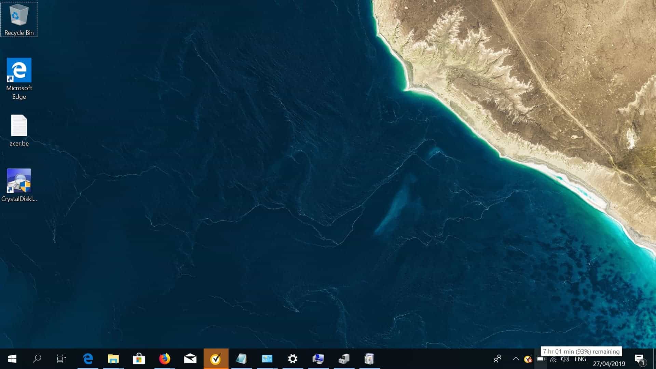Open taskbar Search magnifier

pos(37,359)
